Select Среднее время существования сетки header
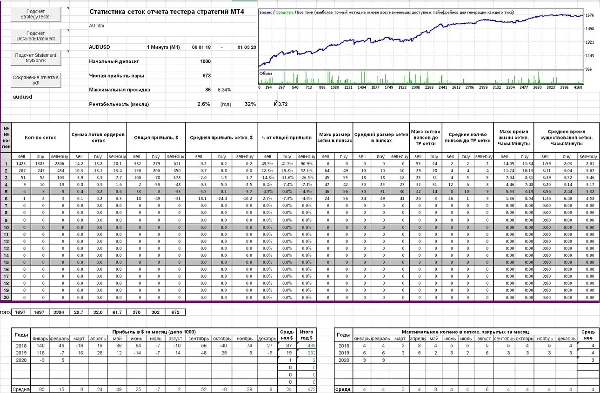Screen dimensions: 600x393 567,138
